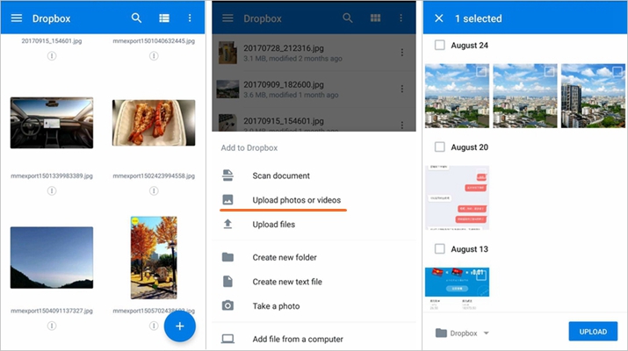Switch to grid view in the middle Dropbox panel
The image size is (628, 351).
coord(375,18)
